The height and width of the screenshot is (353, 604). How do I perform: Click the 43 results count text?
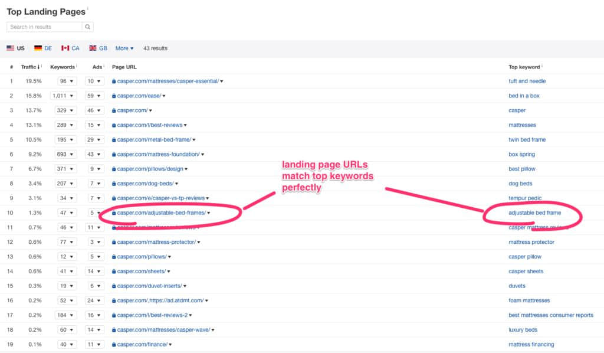[x=155, y=48]
